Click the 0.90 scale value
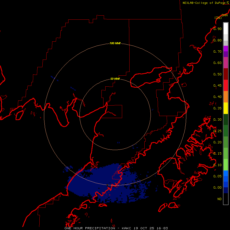This screenshot has height=230, width=230. point(217,29)
